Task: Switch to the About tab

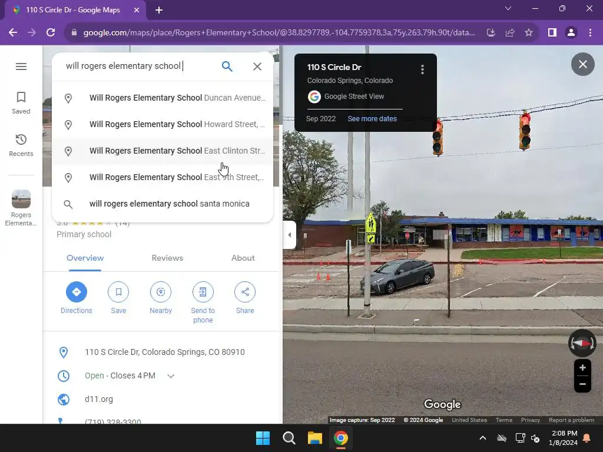Action: tap(243, 258)
